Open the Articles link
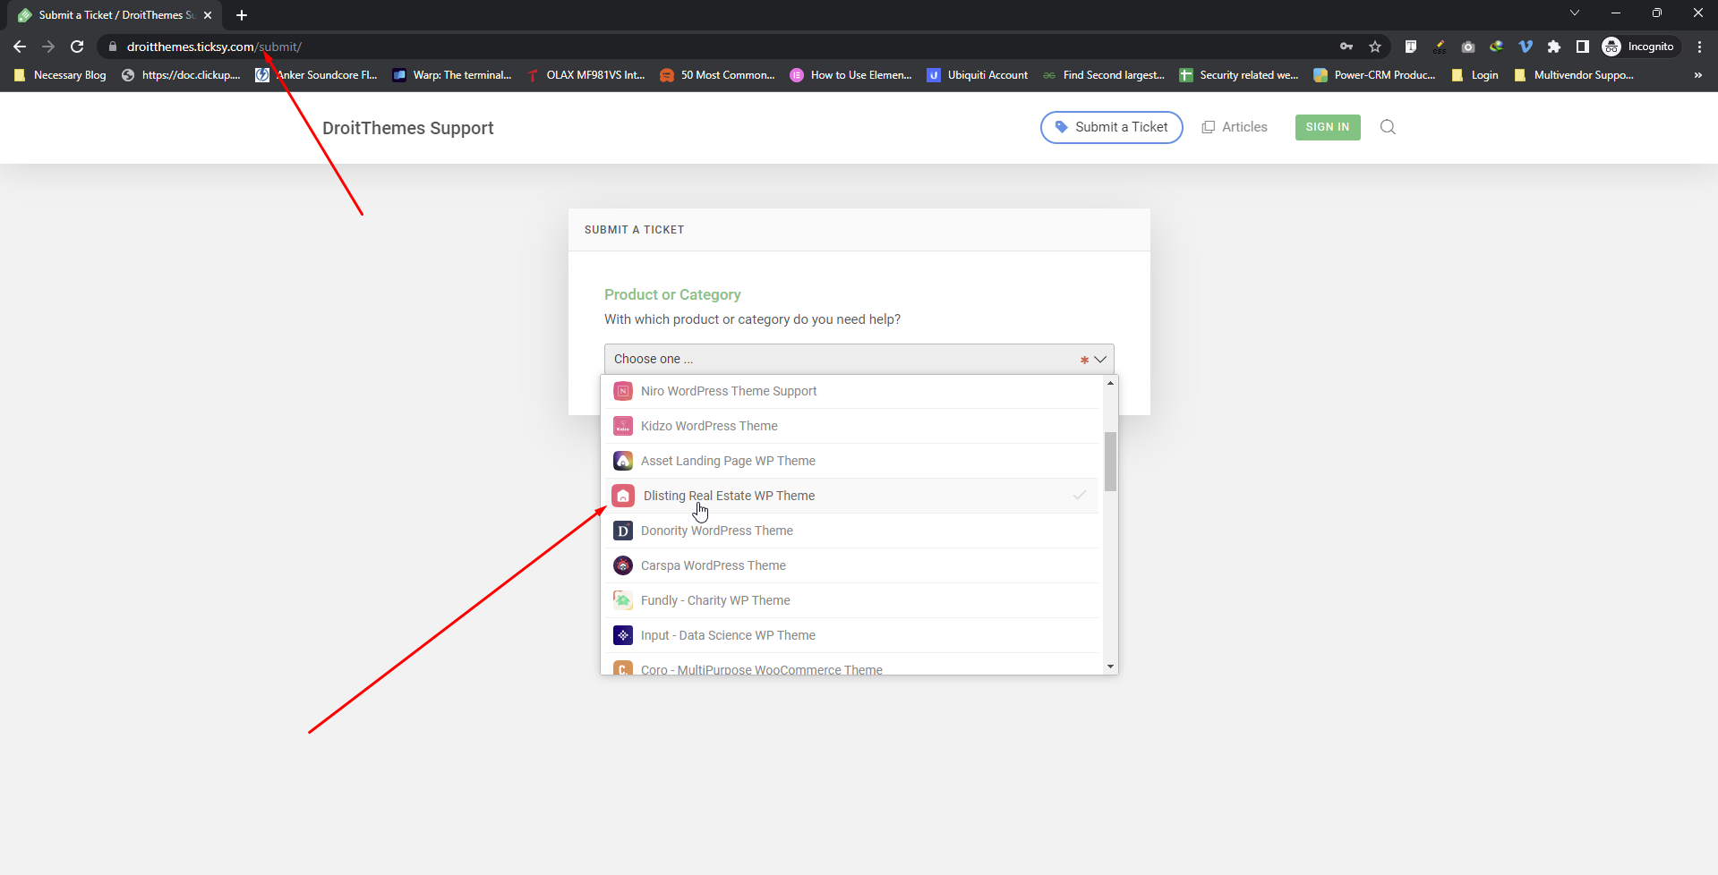Screen dimensions: 1718x875 (x=1235, y=127)
